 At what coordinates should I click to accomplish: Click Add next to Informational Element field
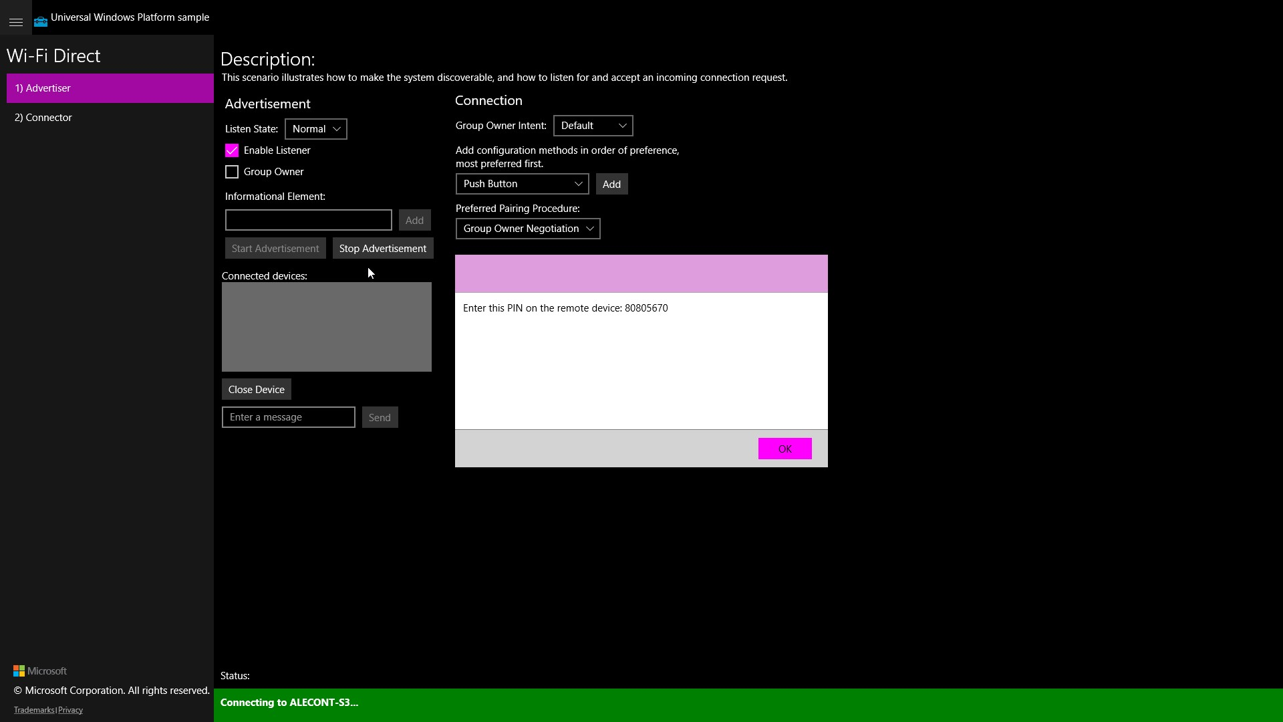coord(414,220)
